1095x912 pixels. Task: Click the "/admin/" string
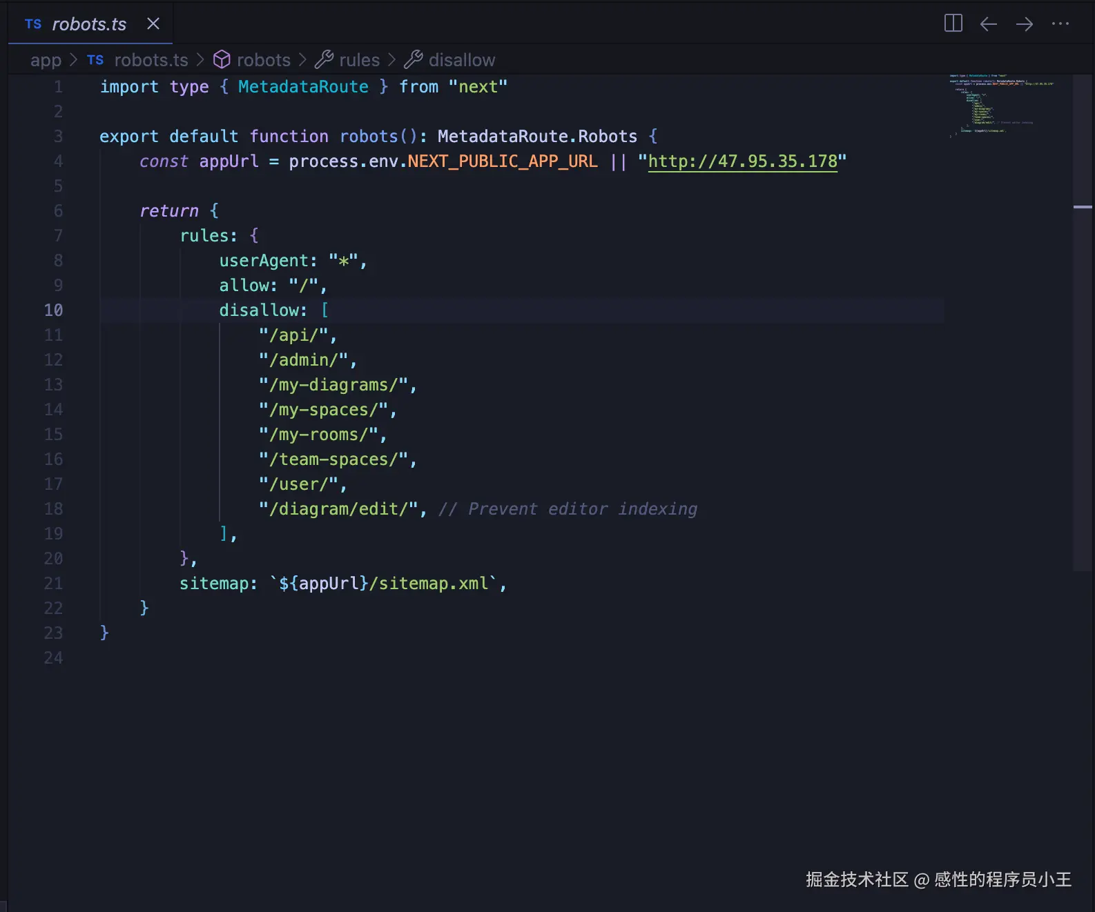point(303,360)
